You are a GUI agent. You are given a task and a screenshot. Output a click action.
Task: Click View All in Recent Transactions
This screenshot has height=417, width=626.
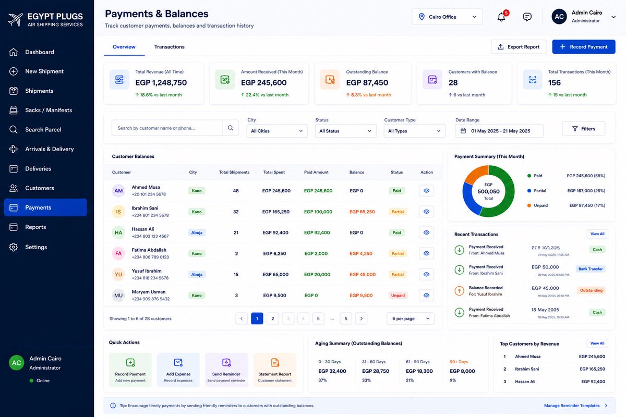[x=597, y=234]
